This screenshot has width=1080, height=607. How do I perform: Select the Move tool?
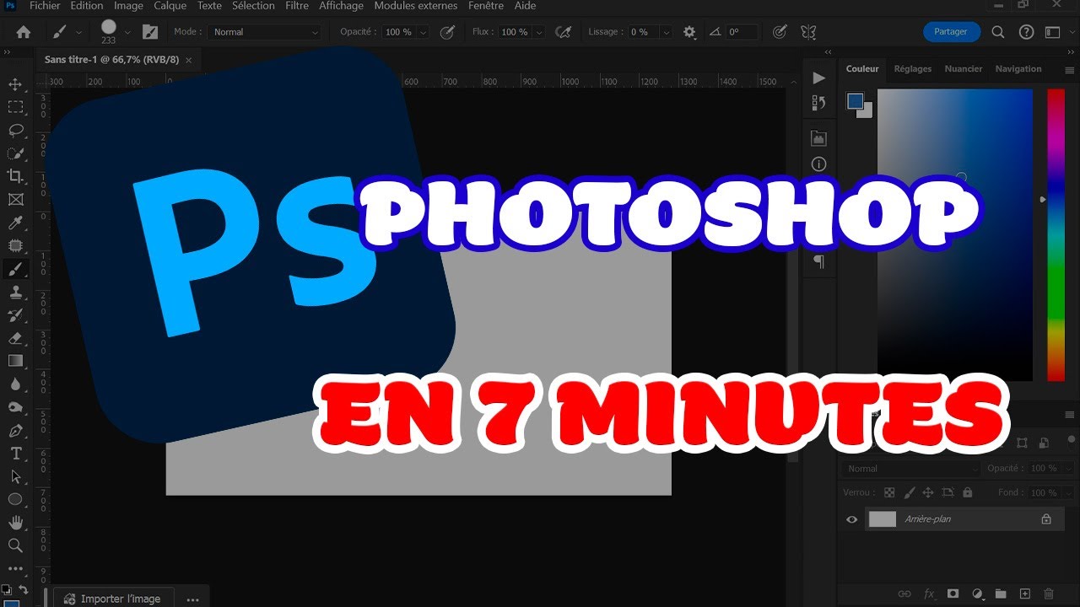pos(15,84)
